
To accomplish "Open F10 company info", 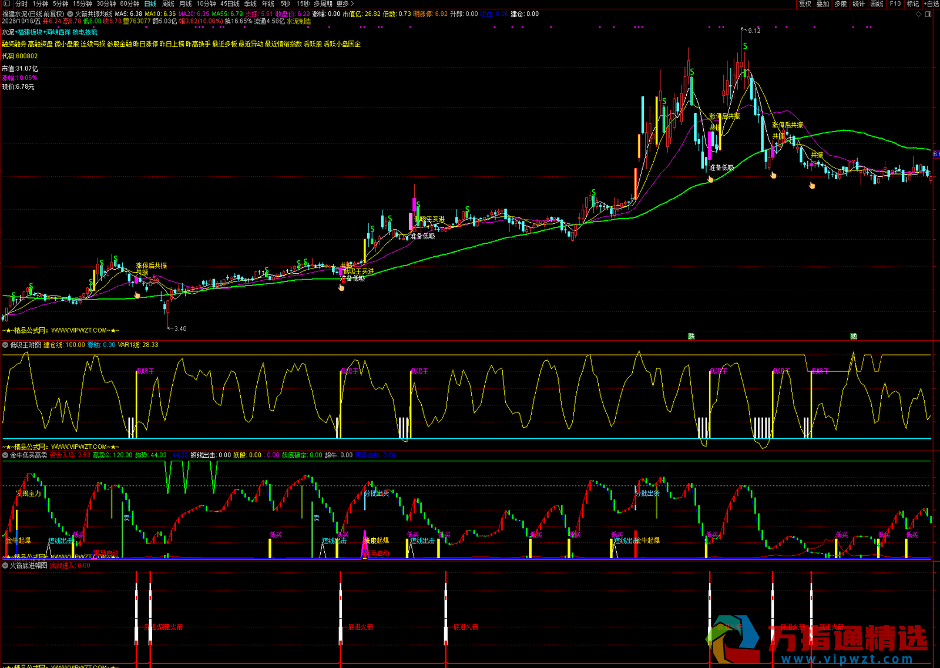I will tap(895, 4).
